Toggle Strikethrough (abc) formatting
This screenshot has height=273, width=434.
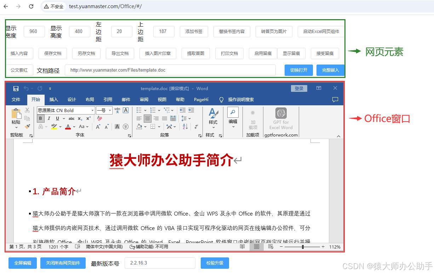(72, 118)
